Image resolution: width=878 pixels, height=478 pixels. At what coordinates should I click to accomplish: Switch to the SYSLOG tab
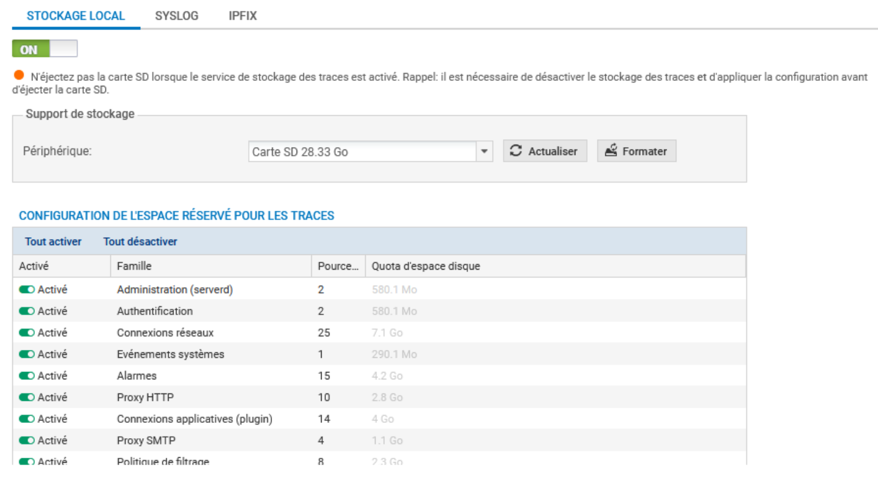coord(176,16)
